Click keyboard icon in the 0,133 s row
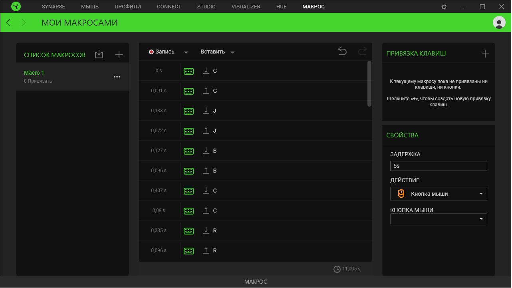Image resolution: width=512 pixels, height=288 pixels. 189,111
